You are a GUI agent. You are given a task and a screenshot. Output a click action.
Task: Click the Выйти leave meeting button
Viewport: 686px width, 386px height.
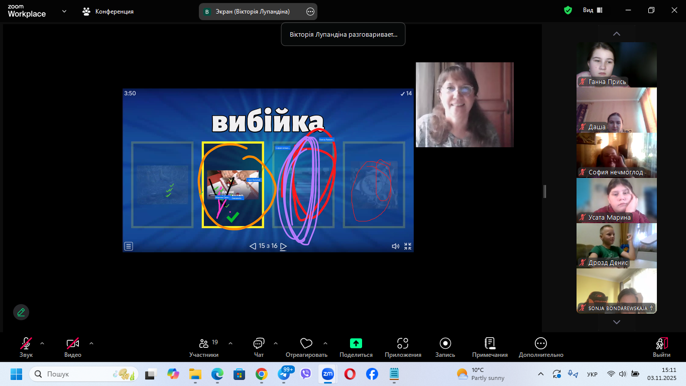661,344
